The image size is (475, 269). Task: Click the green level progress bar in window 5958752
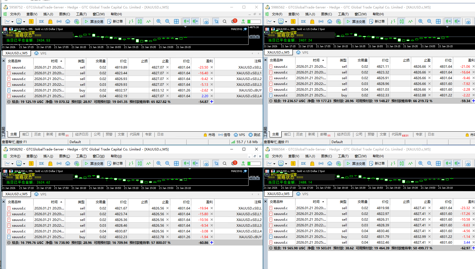pos(254,22)
